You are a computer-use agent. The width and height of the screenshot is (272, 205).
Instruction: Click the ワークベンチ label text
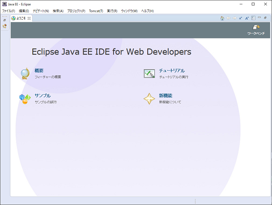point(256,33)
